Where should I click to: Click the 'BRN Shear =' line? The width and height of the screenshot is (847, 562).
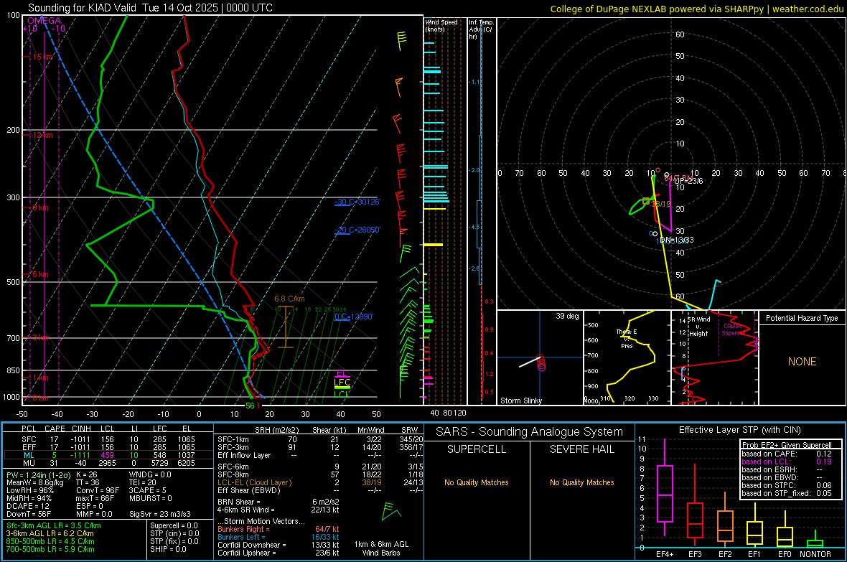click(279, 502)
